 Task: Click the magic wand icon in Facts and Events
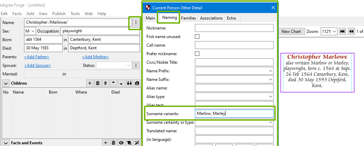136,143
